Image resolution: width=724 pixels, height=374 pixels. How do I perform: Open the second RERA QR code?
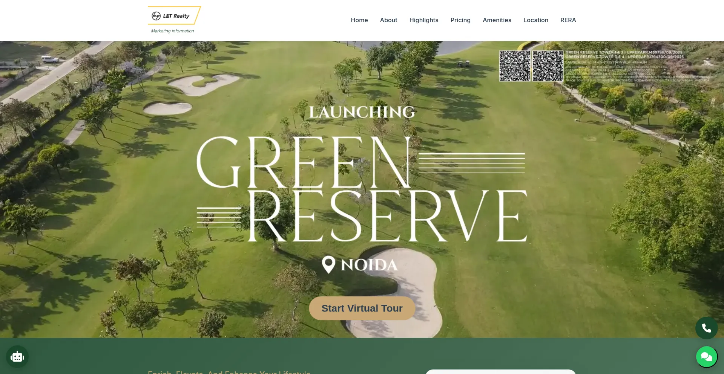click(548, 66)
